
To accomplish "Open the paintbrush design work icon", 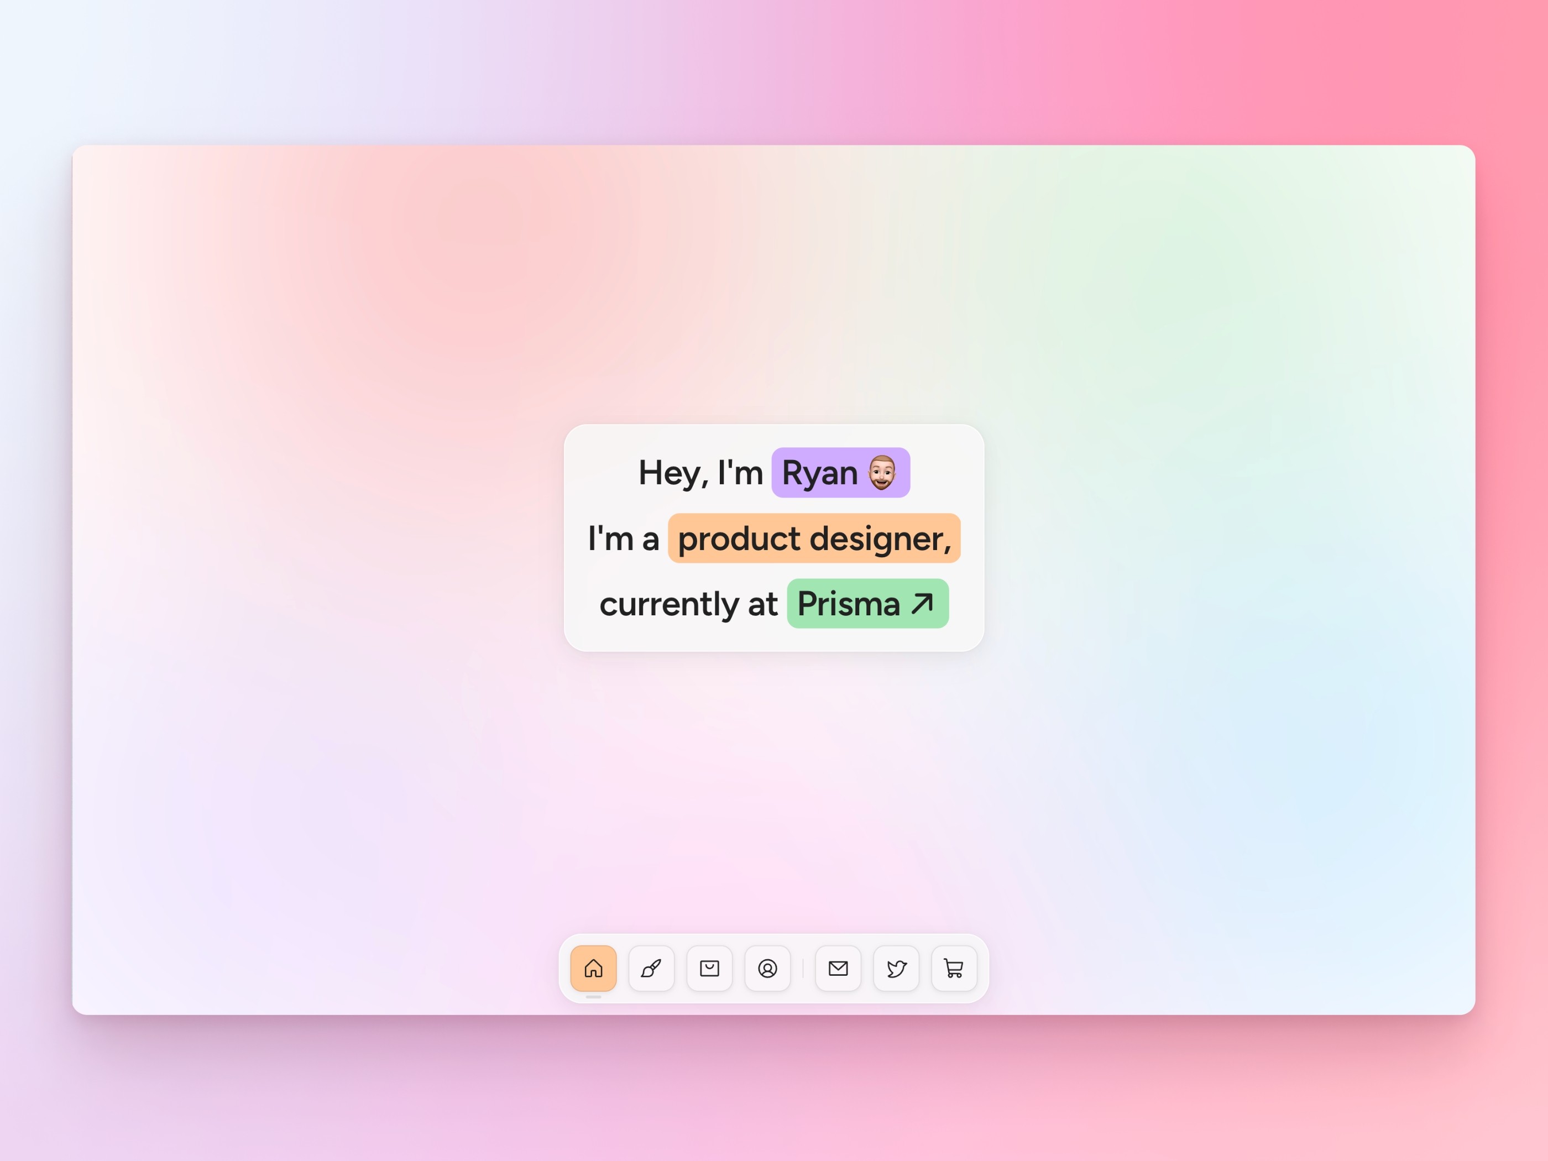I will 651,969.
